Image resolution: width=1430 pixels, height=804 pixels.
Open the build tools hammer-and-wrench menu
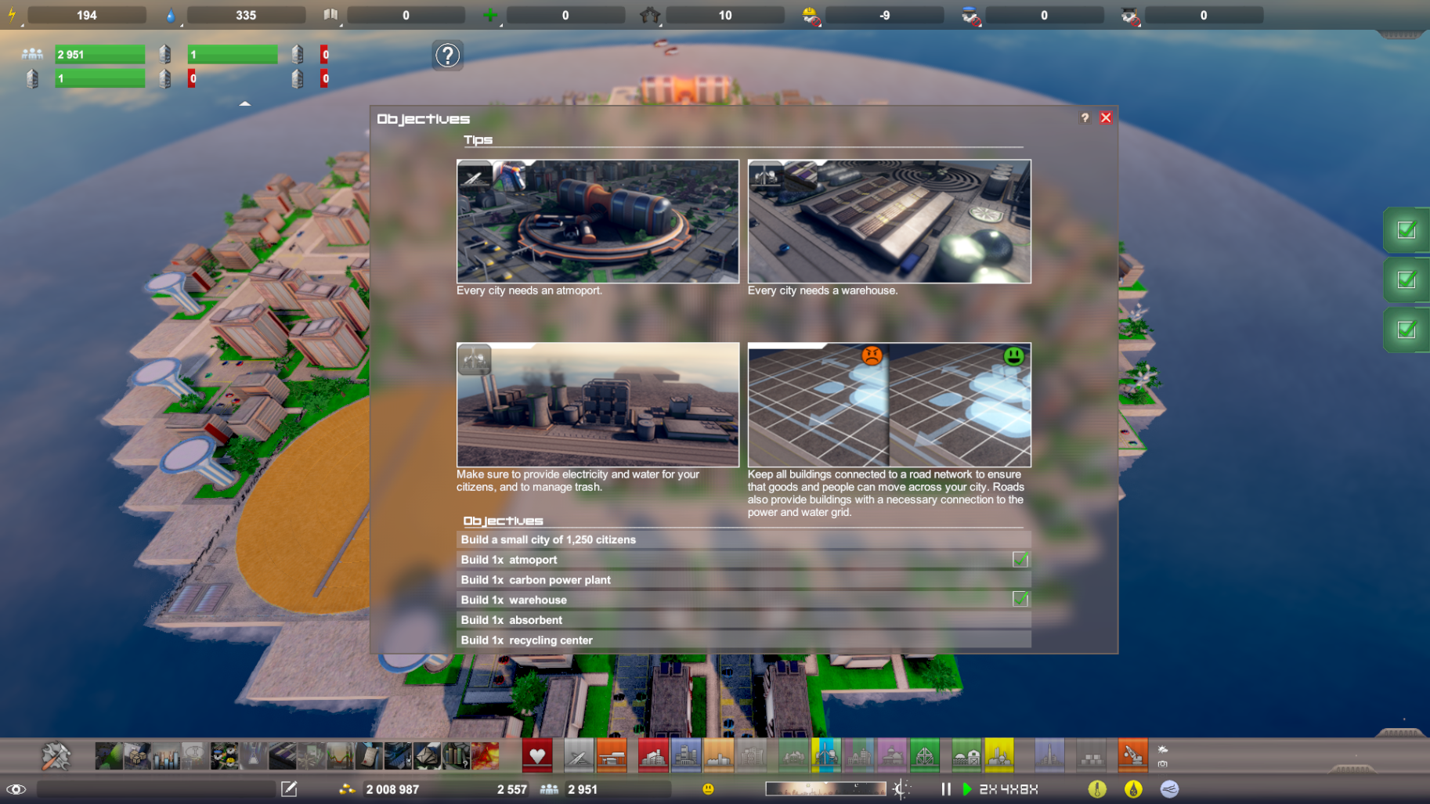(x=56, y=756)
